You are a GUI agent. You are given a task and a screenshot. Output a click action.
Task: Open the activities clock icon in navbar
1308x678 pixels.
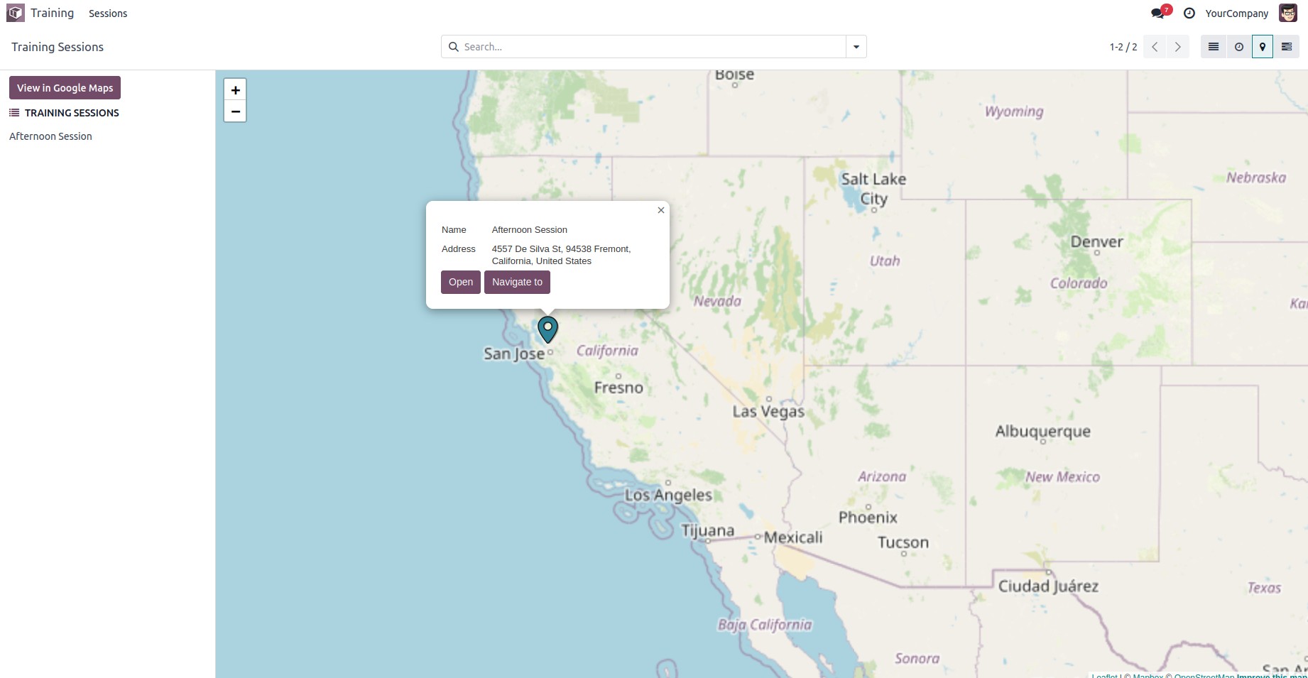pos(1189,13)
